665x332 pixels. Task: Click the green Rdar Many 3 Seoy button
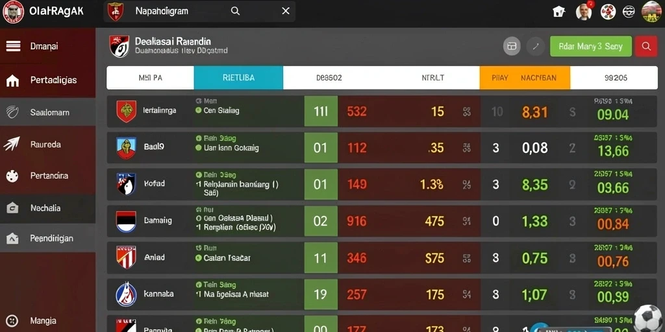(591, 47)
